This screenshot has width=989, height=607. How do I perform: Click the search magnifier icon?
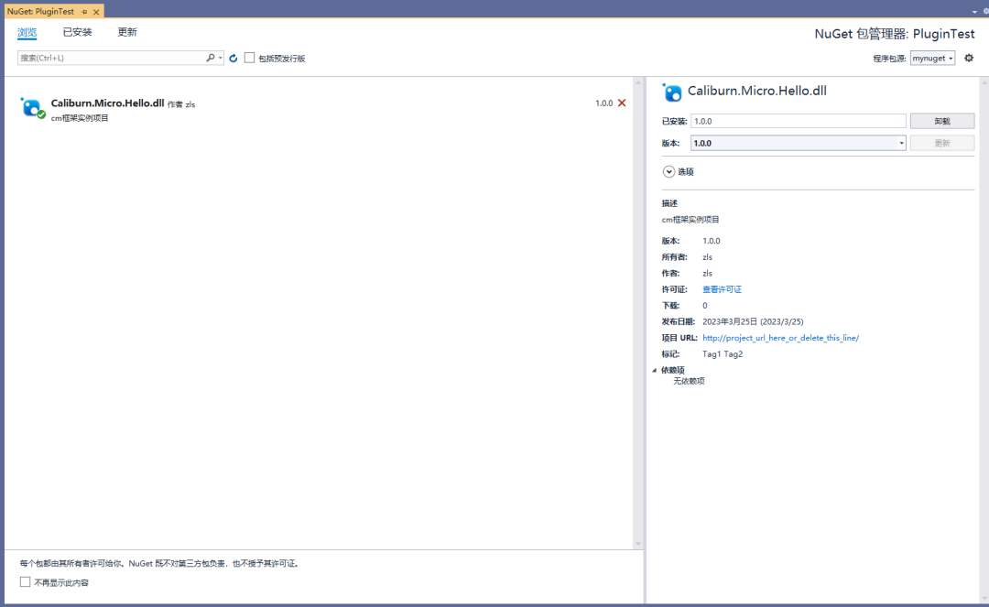(210, 58)
